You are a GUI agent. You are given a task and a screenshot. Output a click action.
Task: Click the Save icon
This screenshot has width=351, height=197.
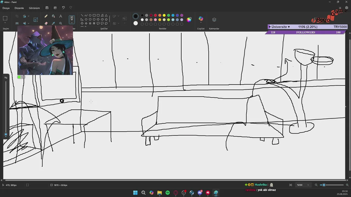coord(47,8)
